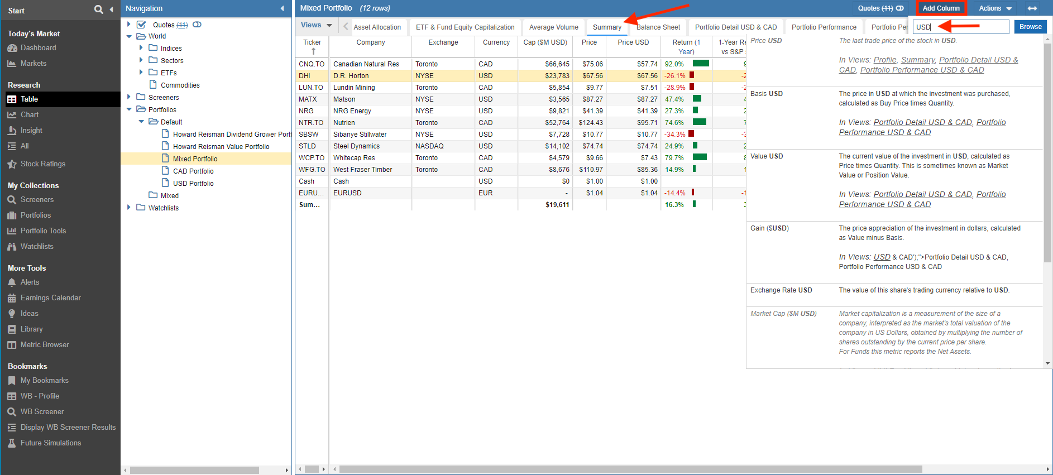Open the All research view
This screenshot has width=1053, height=475.
point(25,146)
